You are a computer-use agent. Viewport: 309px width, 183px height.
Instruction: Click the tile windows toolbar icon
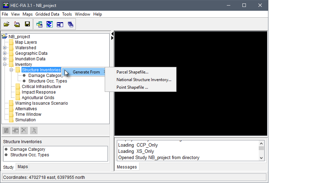[x=60, y=24]
